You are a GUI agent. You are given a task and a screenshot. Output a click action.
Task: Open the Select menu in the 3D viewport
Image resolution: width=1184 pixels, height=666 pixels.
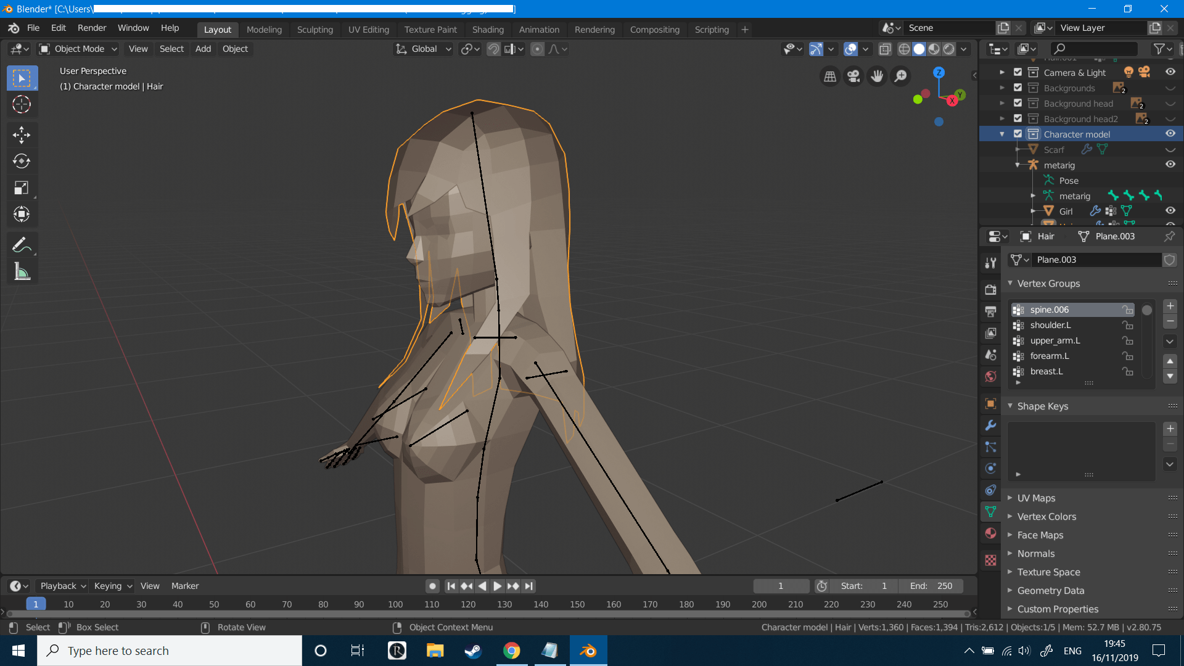click(171, 49)
